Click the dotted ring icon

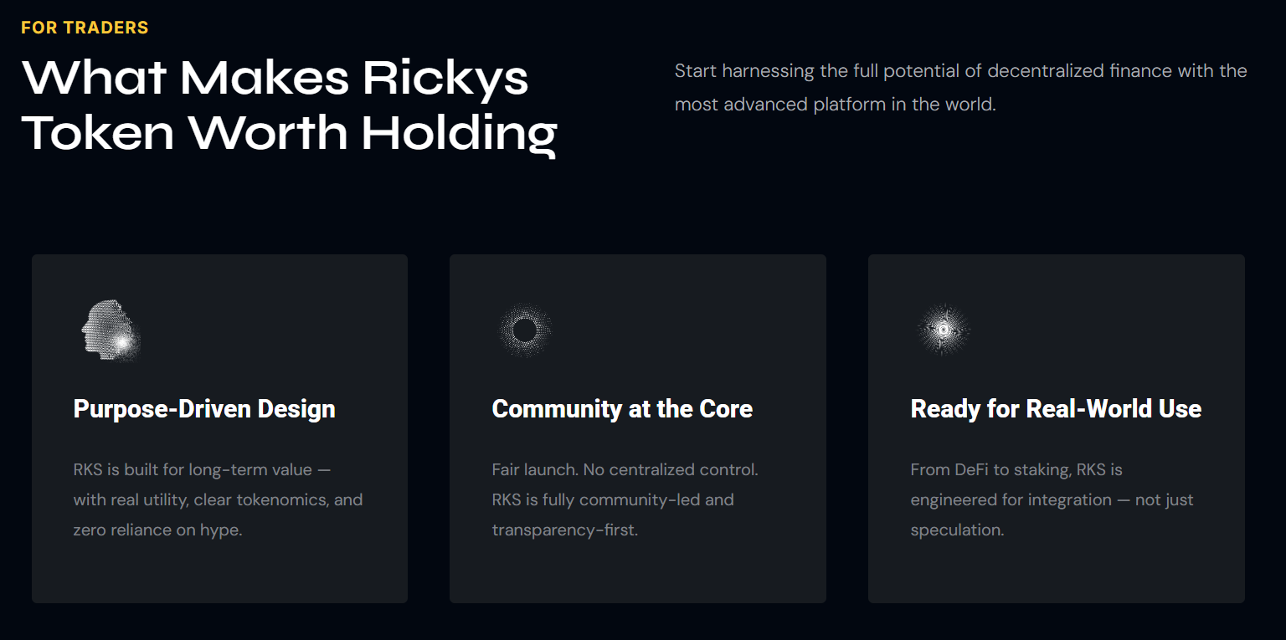525,330
